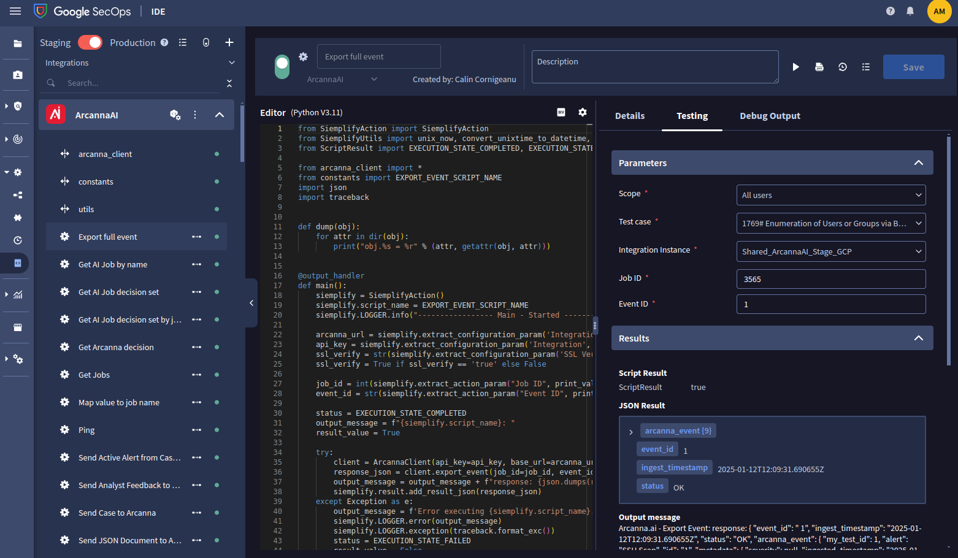Open the playbooks flow icon in sidebar
The width and height of the screenshot is (958, 558).
(x=18, y=195)
